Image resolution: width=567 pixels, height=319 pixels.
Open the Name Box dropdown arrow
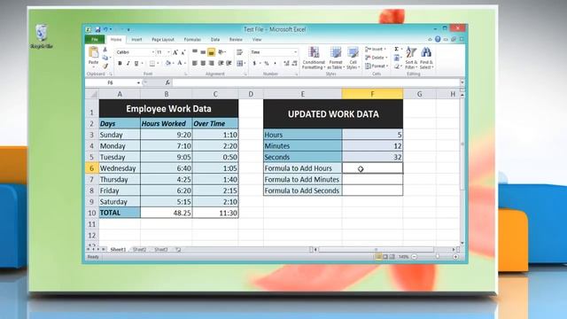click(138, 82)
